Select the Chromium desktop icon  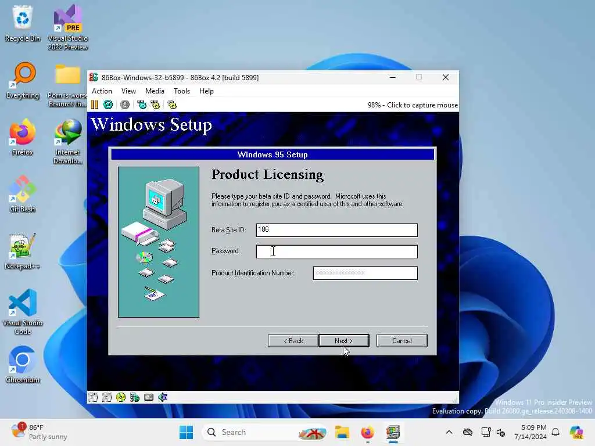click(x=23, y=365)
